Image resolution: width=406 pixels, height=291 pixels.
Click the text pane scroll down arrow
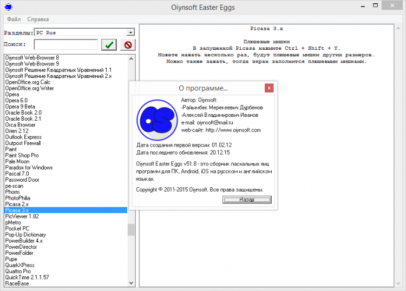(398, 283)
